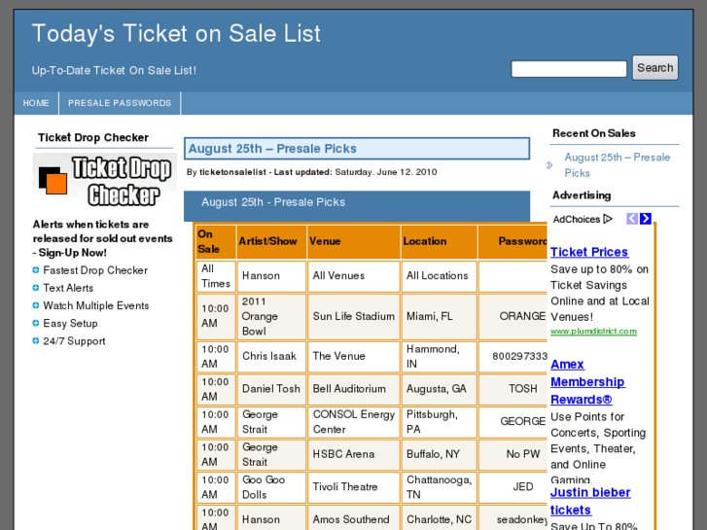Click bullet icon beside Text Alerts
Viewport: 707px width, 530px height.
pyautogui.click(x=36, y=288)
